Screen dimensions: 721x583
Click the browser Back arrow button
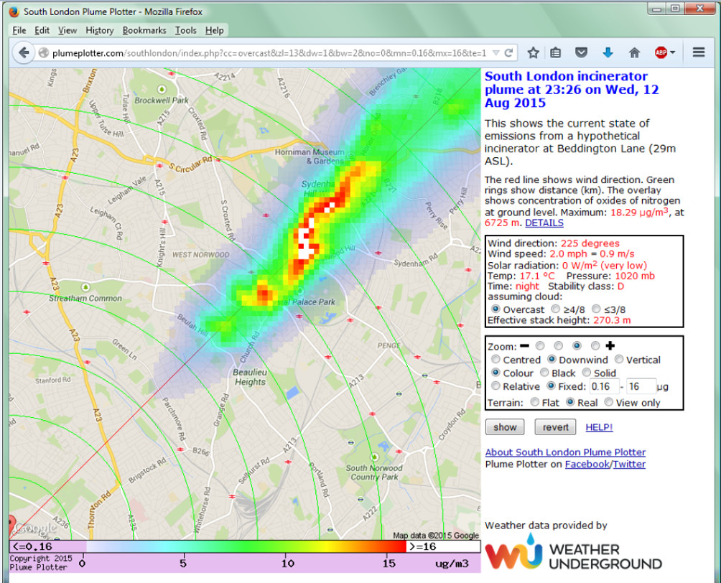point(23,53)
